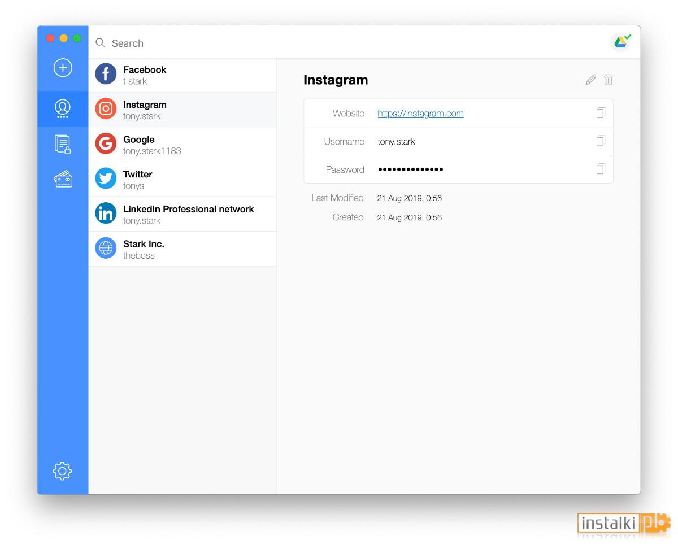Open the Secure Notes category icon
The height and width of the screenshot is (544, 678).
63,144
